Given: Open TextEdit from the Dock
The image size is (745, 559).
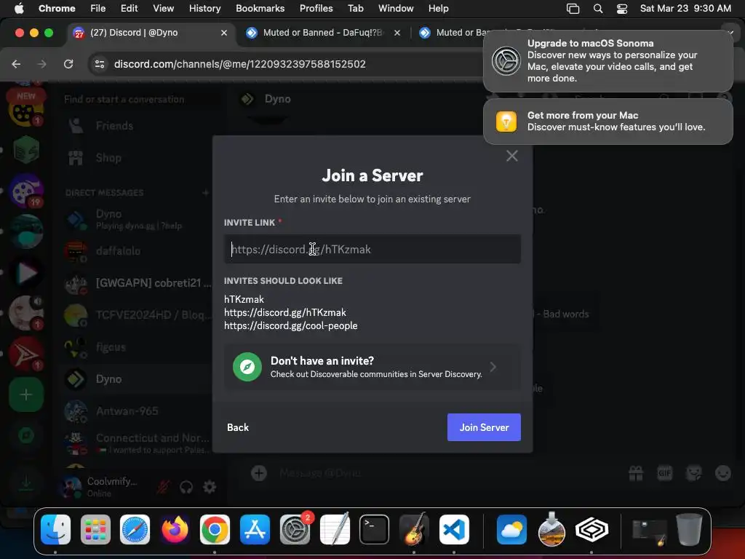Looking at the screenshot, I should click(x=335, y=530).
